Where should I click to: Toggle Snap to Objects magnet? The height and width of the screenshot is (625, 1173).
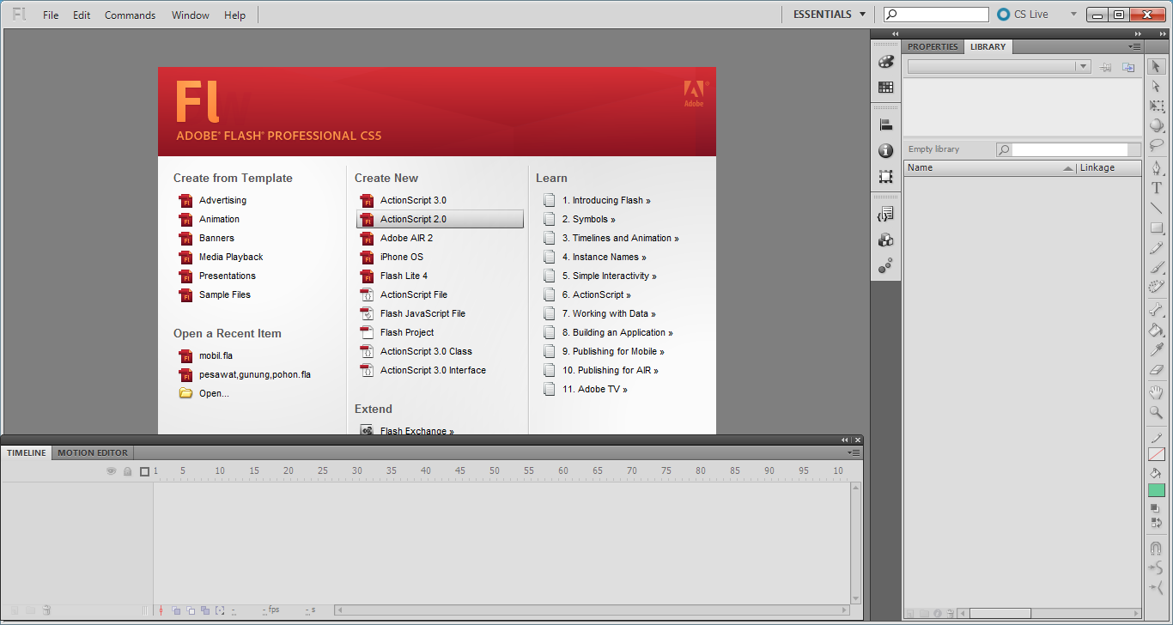[x=1157, y=549]
